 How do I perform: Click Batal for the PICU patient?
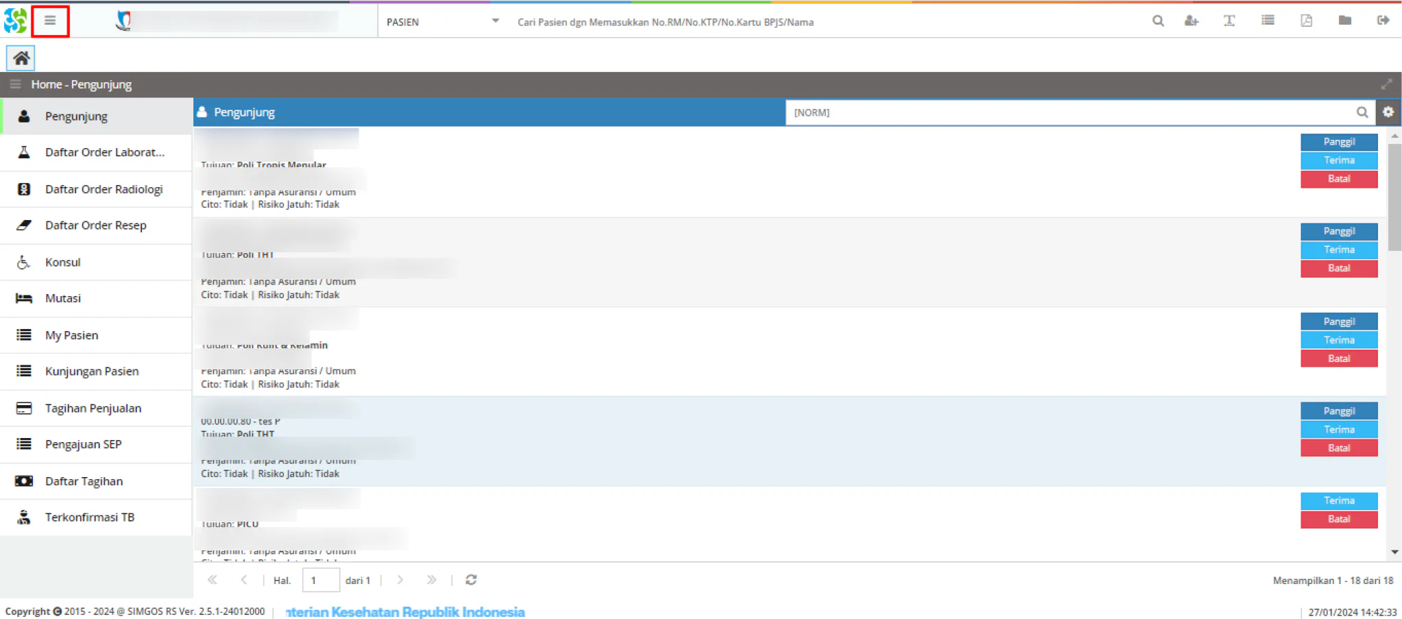point(1339,520)
